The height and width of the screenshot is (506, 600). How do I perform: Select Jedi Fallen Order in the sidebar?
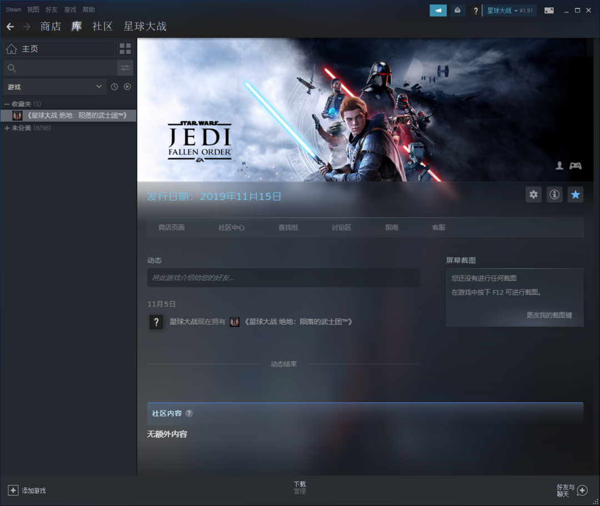72,115
